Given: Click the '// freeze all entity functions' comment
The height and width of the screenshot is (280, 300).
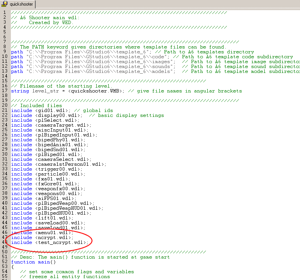Looking at the screenshot, I should [x=65, y=277].
